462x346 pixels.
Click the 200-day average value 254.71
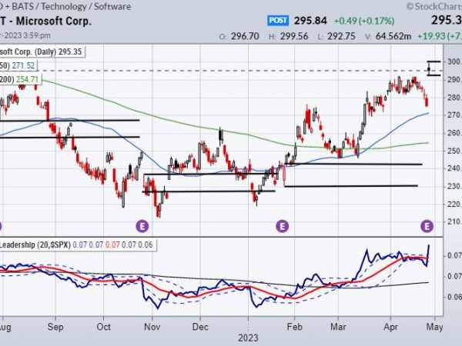coord(27,79)
